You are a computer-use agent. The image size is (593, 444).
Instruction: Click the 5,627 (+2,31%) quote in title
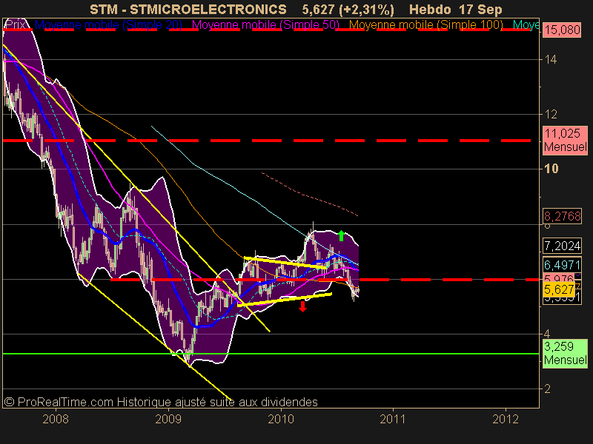pos(348,10)
